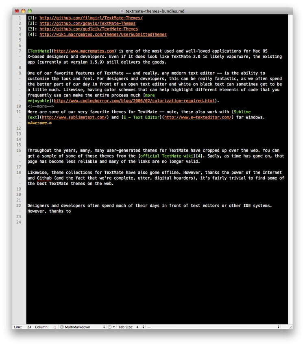Click the codinghorror.com colorization URL
Screen dimensions: 305x346
(134, 101)
